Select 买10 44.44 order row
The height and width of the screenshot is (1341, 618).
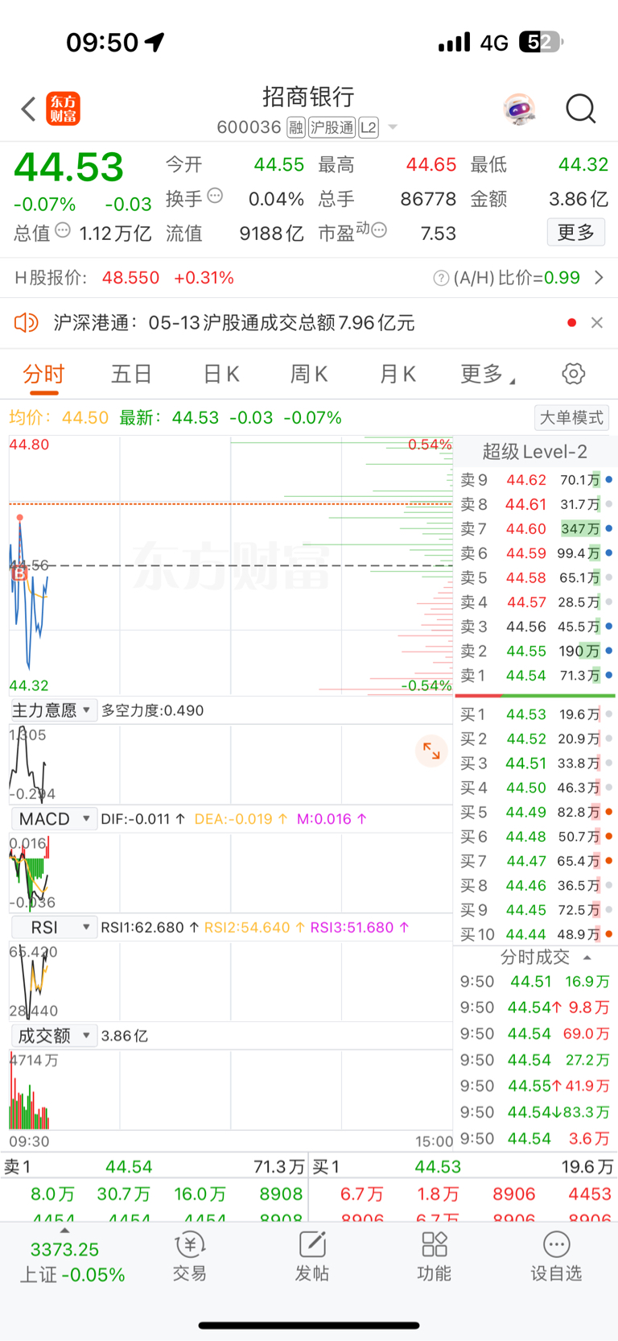(x=536, y=934)
